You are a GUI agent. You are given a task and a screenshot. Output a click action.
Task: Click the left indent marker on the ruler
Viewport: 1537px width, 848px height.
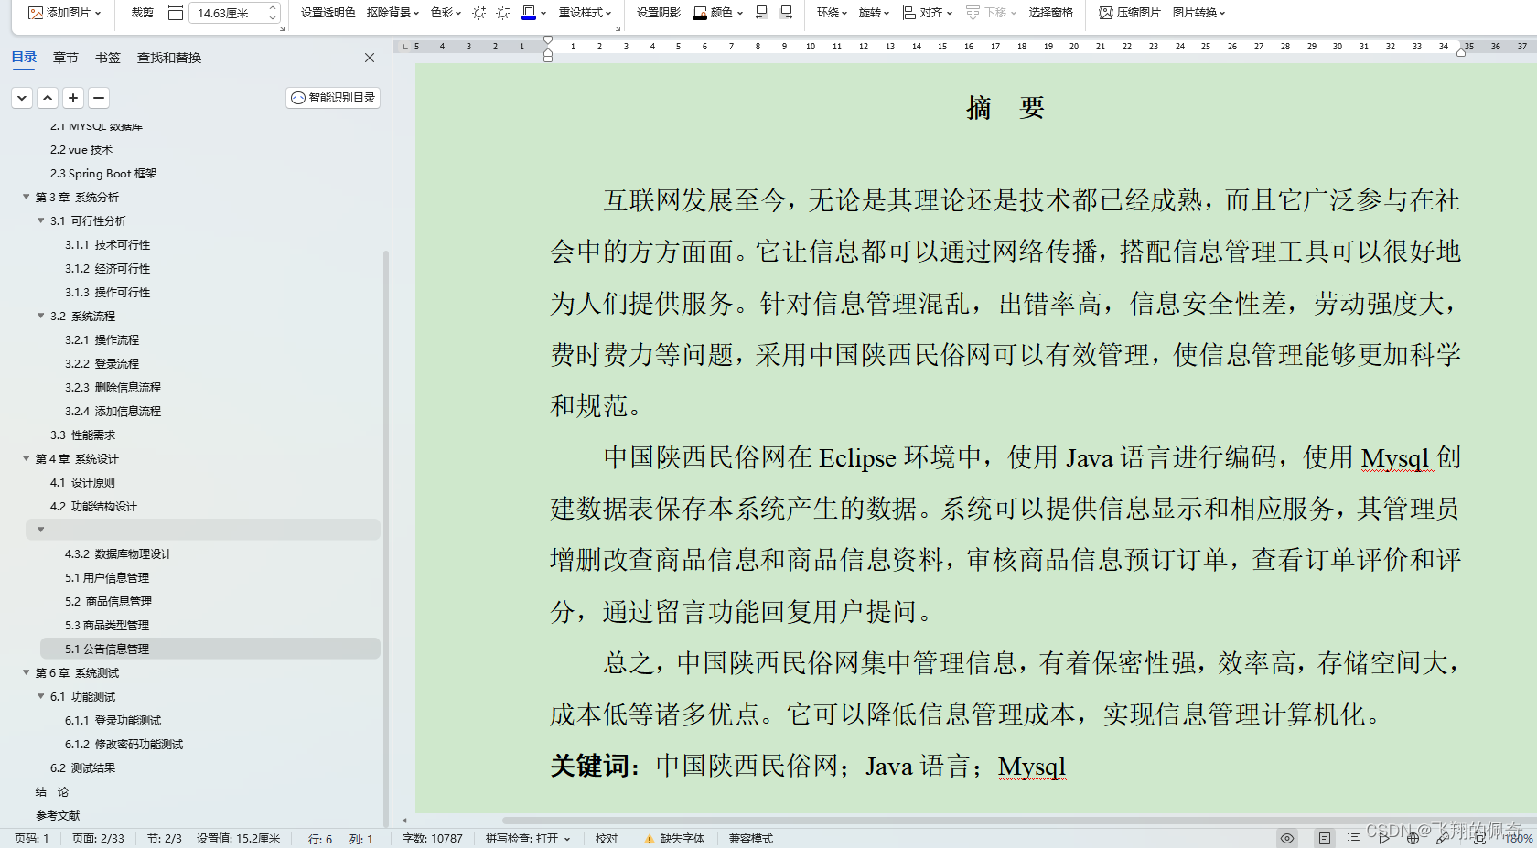(x=548, y=56)
